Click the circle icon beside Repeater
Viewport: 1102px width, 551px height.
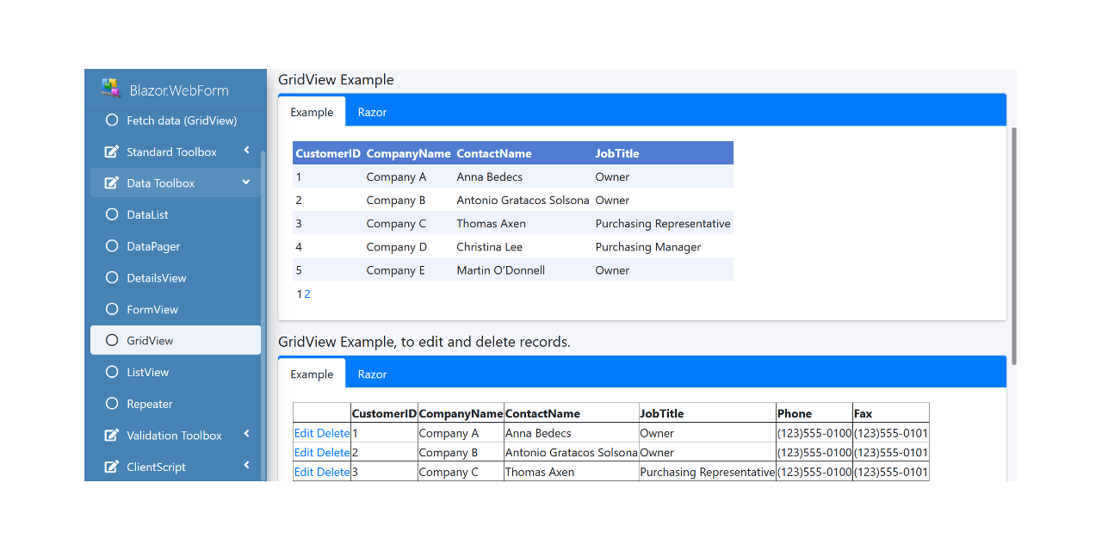[112, 403]
